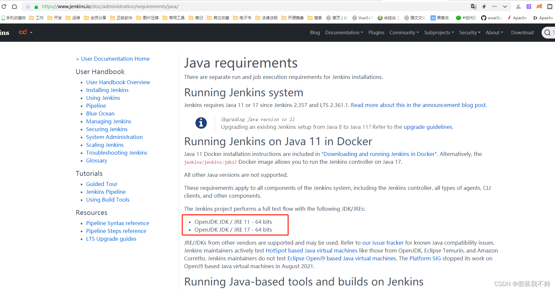
Task: Open Scaling Jenkins sidebar link
Action: click(x=105, y=145)
